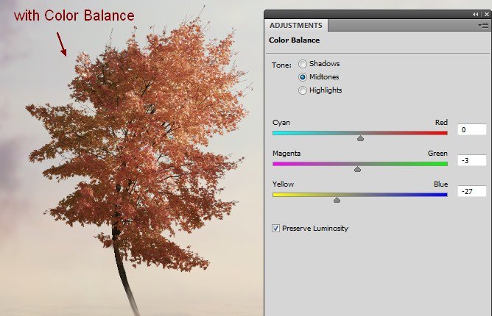Viewport: 492px width, 316px height.
Task: Switch to the Adjustments tab
Action: pyautogui.click(x=295, y=25)
